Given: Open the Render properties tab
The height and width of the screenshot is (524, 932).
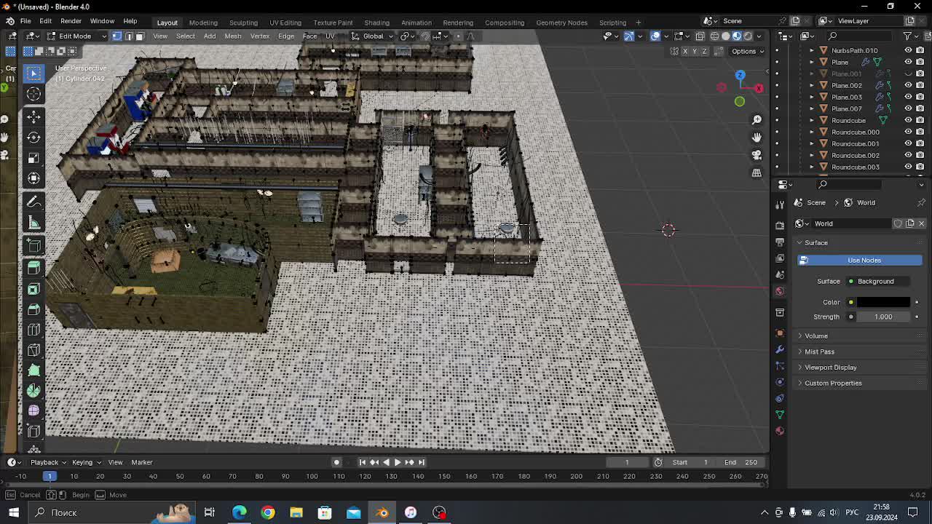Looking at the screenshot, I should point(780,225).
